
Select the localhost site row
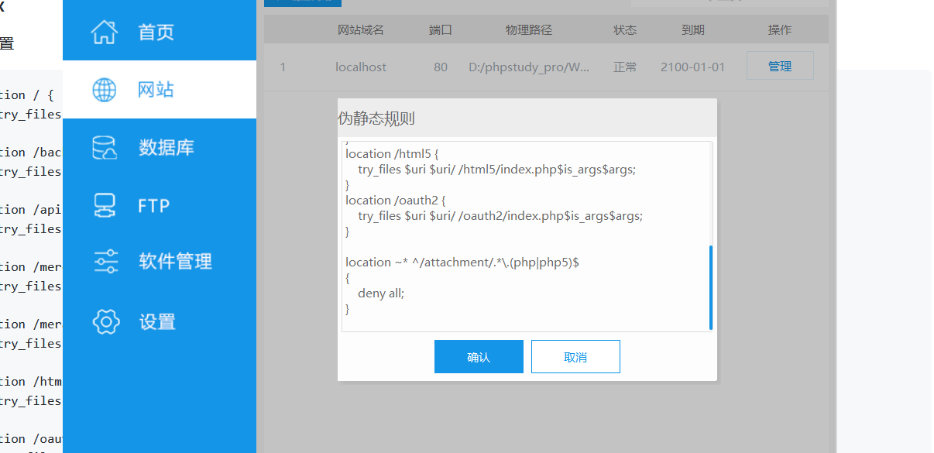(x=361, y=67)
